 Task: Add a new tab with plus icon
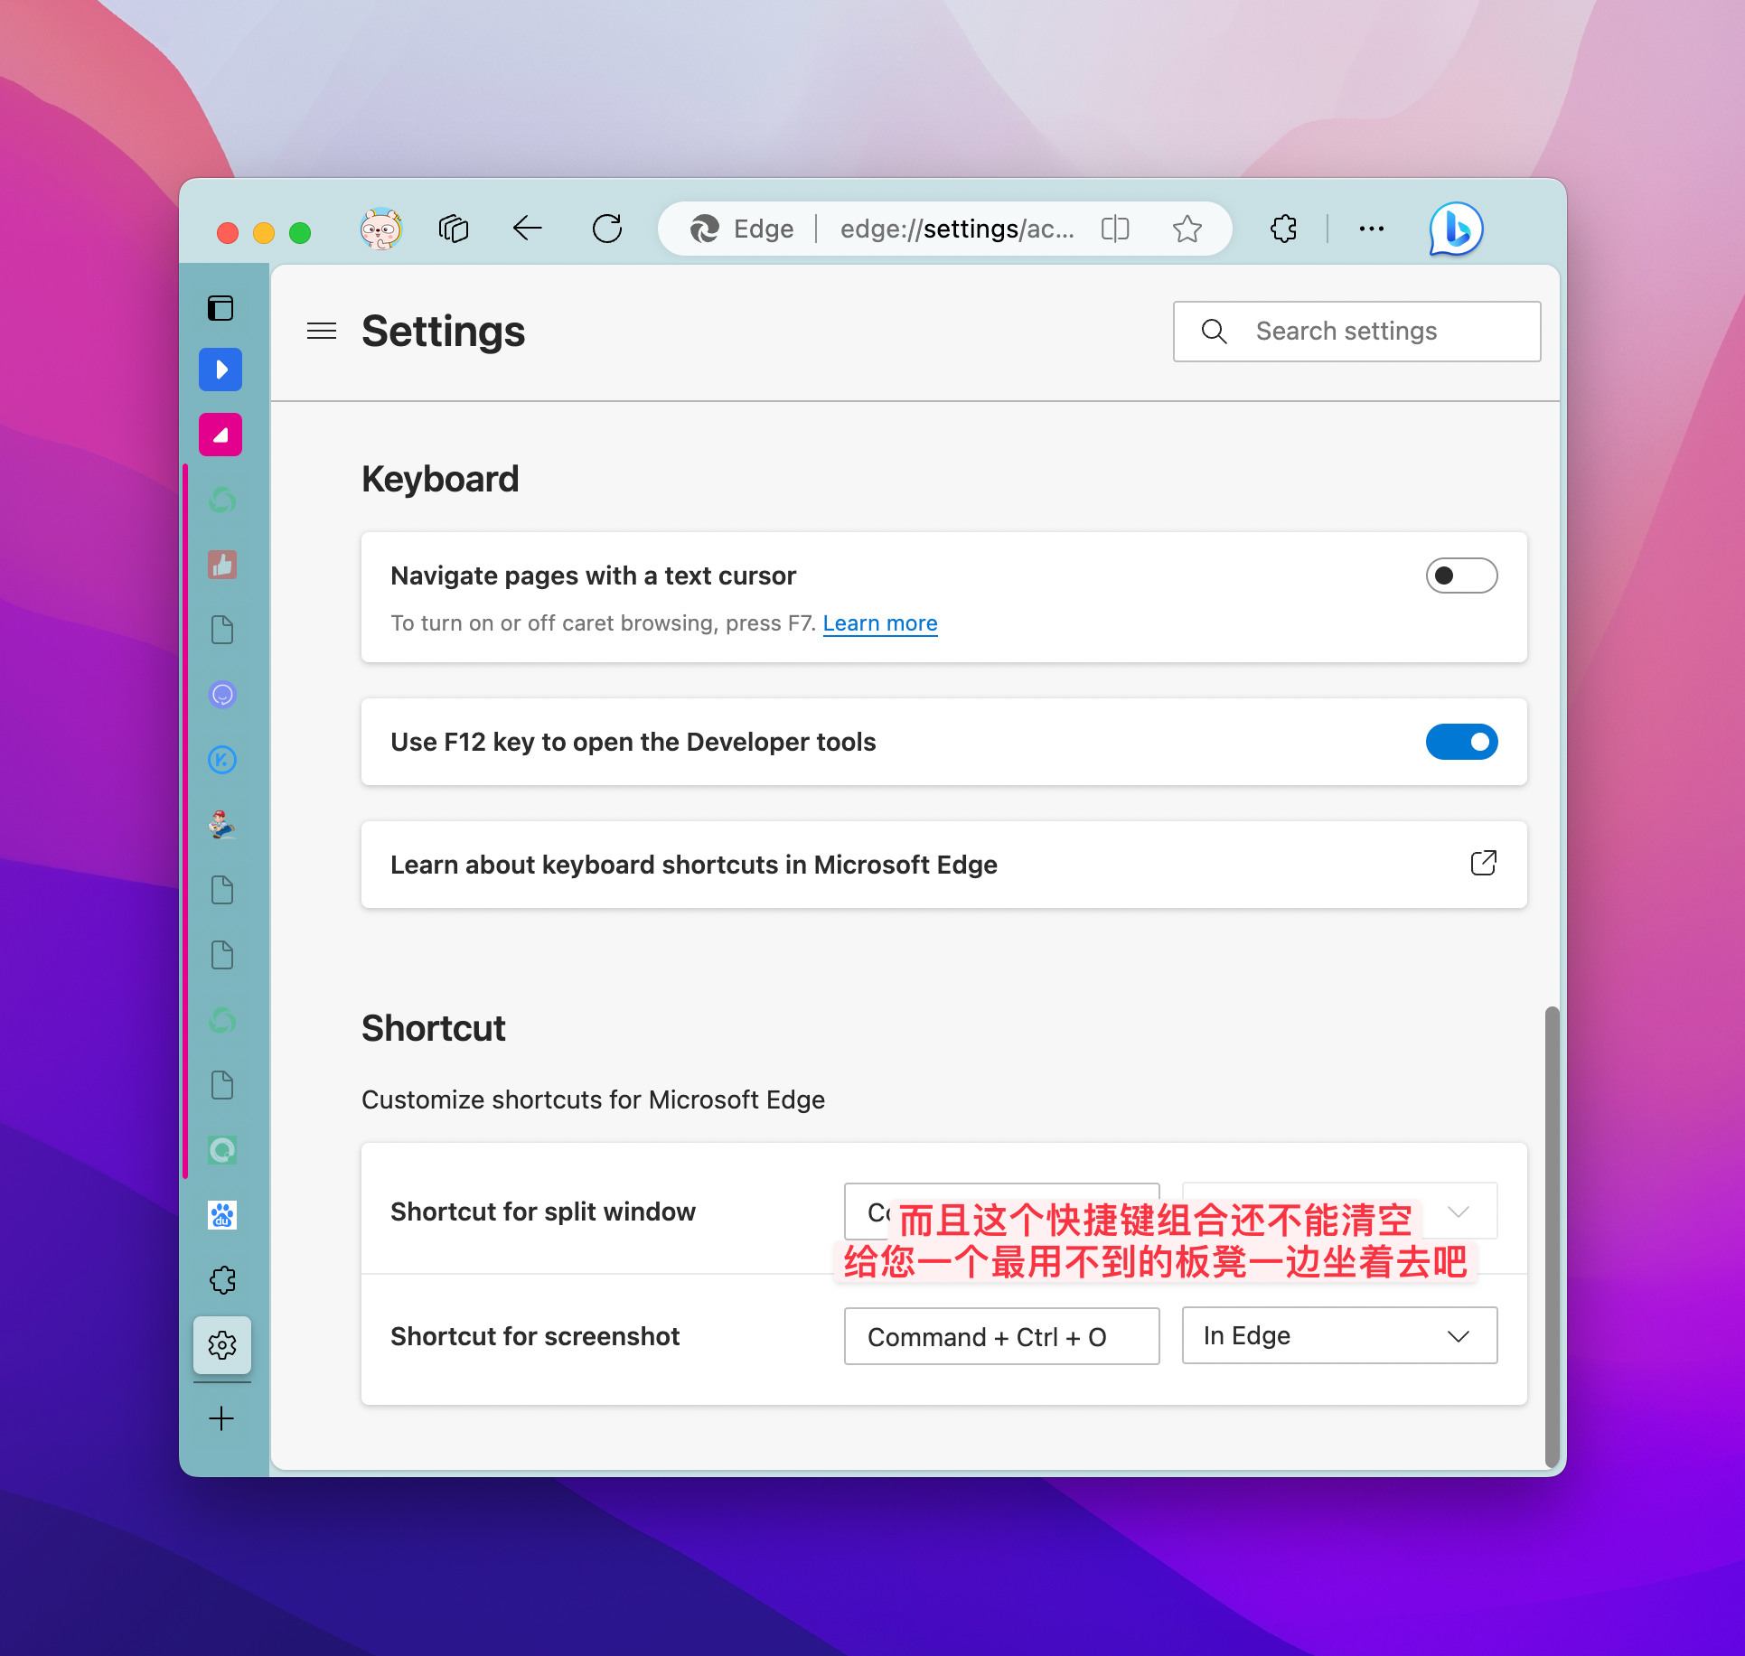[221, 1418]
